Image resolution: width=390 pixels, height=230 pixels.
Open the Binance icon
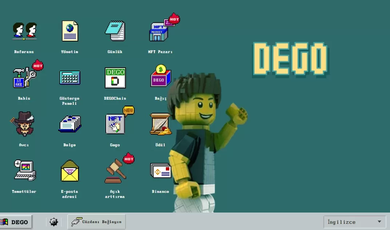160,170
